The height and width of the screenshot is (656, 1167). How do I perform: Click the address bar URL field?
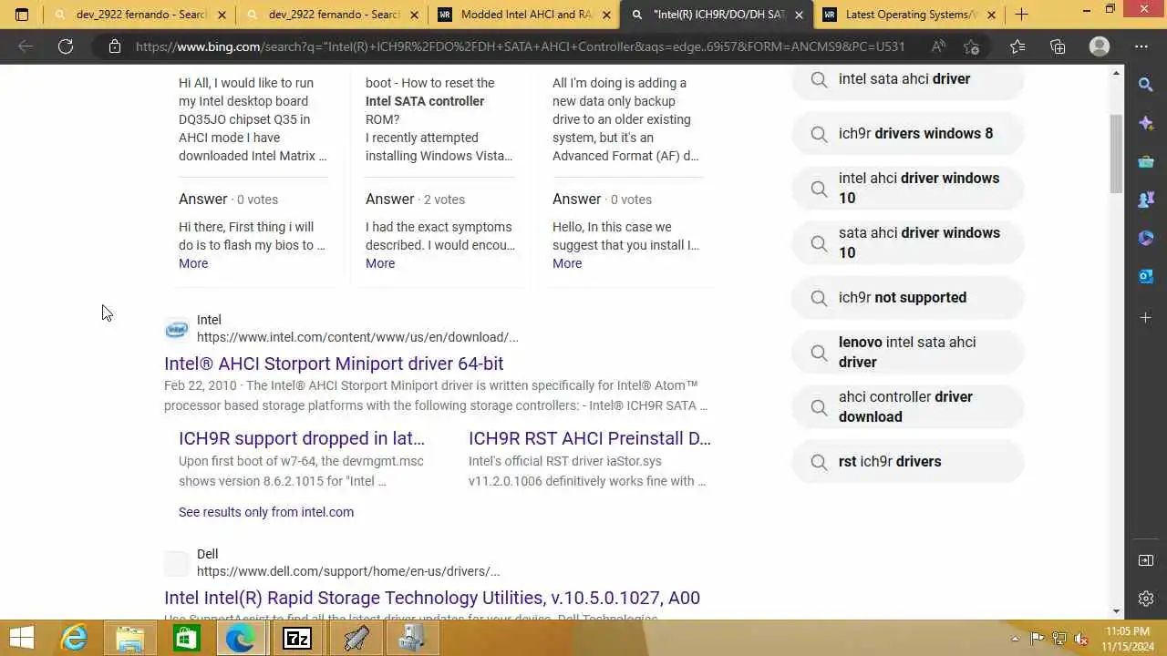tap(520, 46)
